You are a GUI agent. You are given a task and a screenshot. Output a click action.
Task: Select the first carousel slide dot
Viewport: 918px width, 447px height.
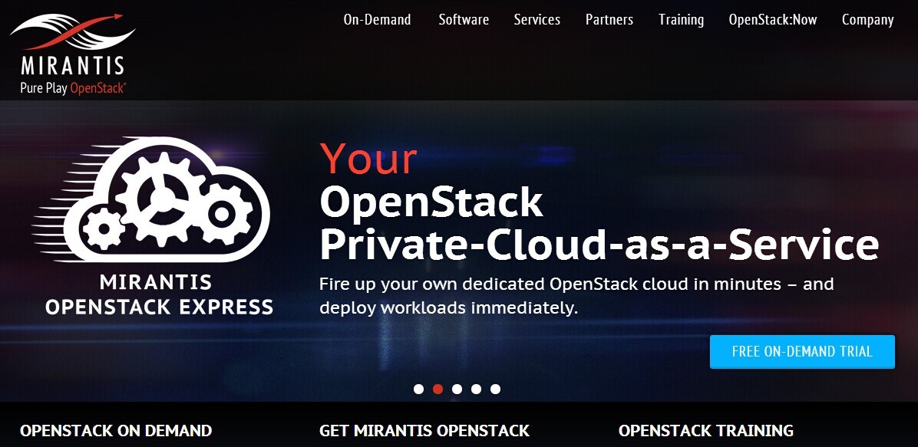(418, 389)
